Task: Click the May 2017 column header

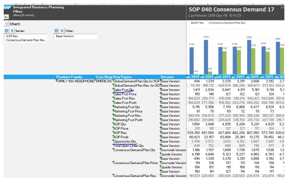Action: 252,77
